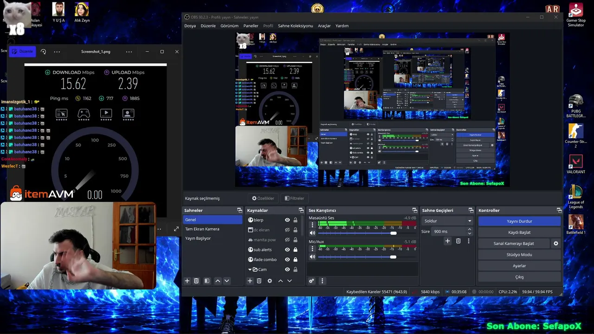Screen dimensions: 594x334
Task: Open advanced audio properties gears icon
Action: (311, 281)
